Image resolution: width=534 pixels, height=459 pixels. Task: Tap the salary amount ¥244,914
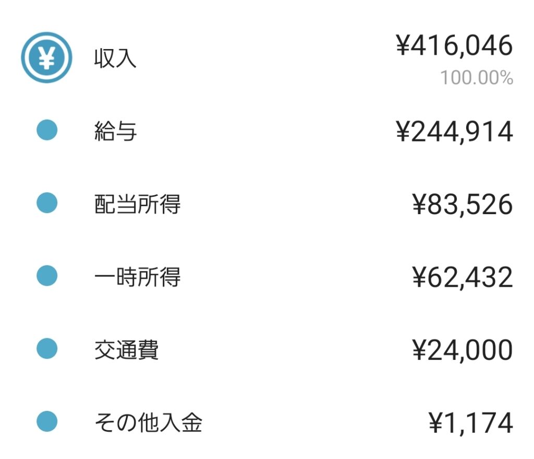tap(454, 132)
